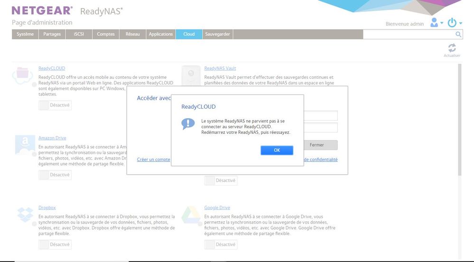Click the NETGEAR logo
The width and height of the screenshot is (474, 262).
click(x=42, y=10)
